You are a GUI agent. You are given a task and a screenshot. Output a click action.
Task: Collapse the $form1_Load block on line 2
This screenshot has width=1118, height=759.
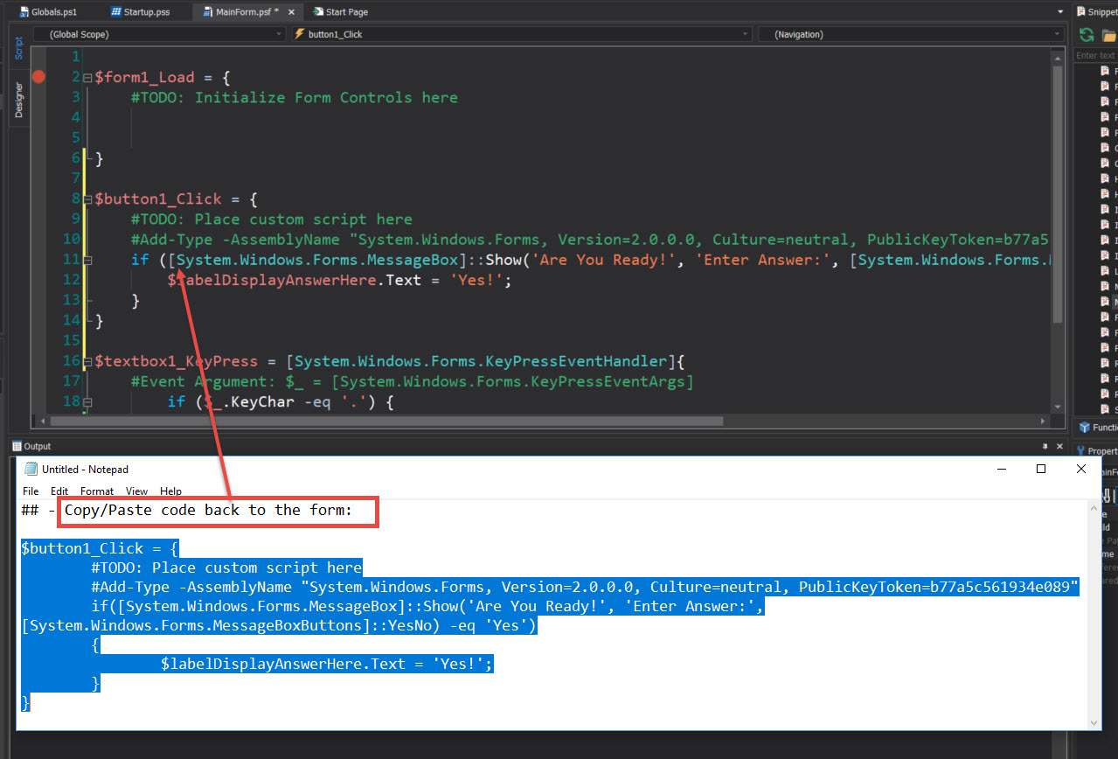pos(87,77)
